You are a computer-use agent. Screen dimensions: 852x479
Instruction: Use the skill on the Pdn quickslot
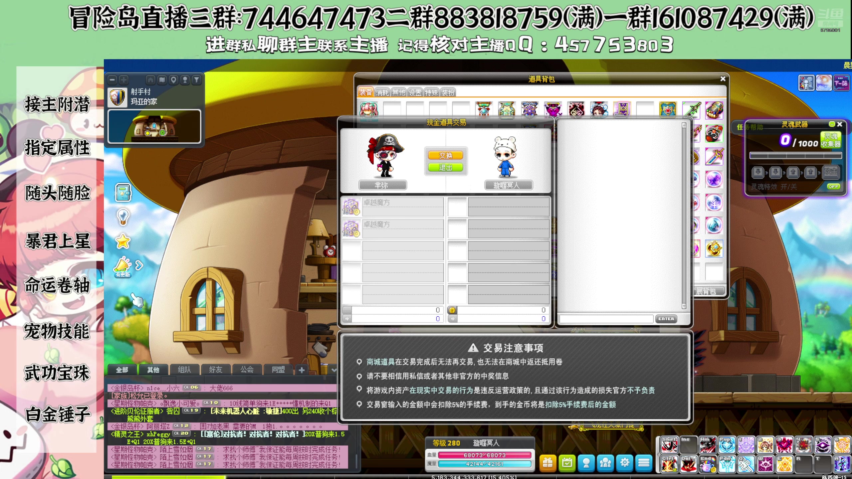727,464
